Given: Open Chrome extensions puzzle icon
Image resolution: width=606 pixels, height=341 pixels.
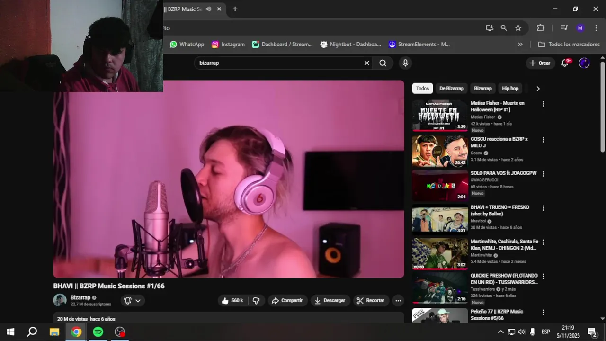Looking at the screenshot, I should click(541, 28).
